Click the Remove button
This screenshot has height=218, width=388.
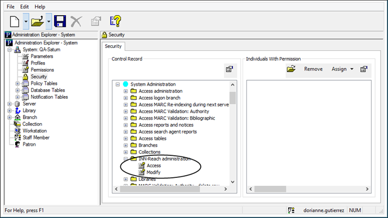(x=313, y=69)
